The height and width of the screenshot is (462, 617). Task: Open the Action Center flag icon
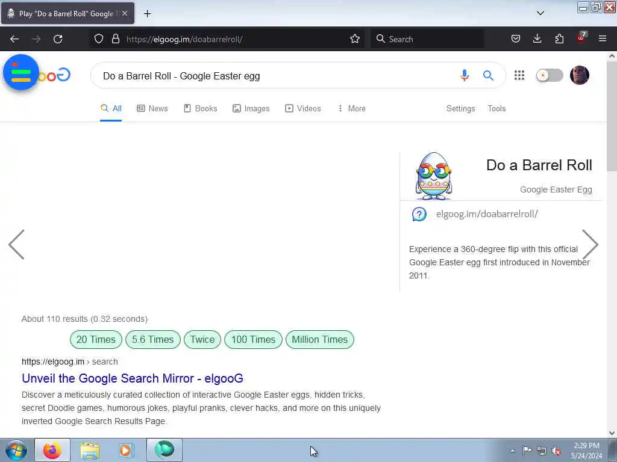[x=527, y=451]
